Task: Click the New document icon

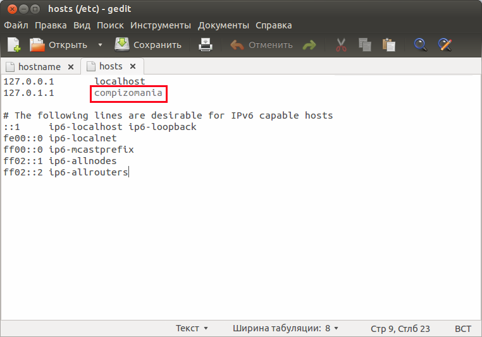Action: click(14, 45)
